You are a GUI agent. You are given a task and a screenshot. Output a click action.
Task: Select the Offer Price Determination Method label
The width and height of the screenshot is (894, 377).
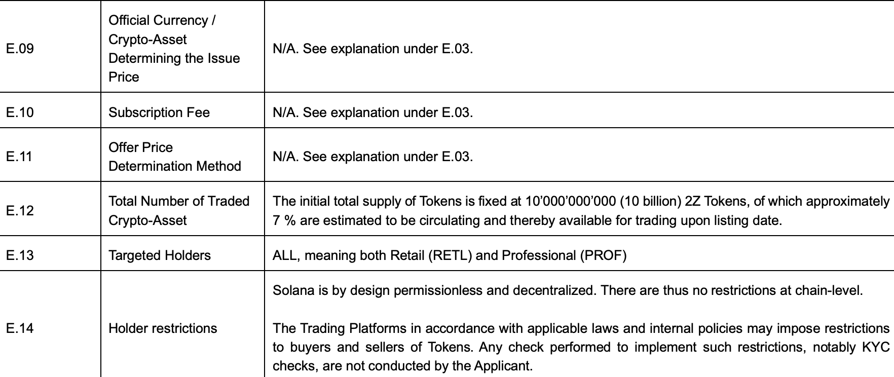point(174,157)
